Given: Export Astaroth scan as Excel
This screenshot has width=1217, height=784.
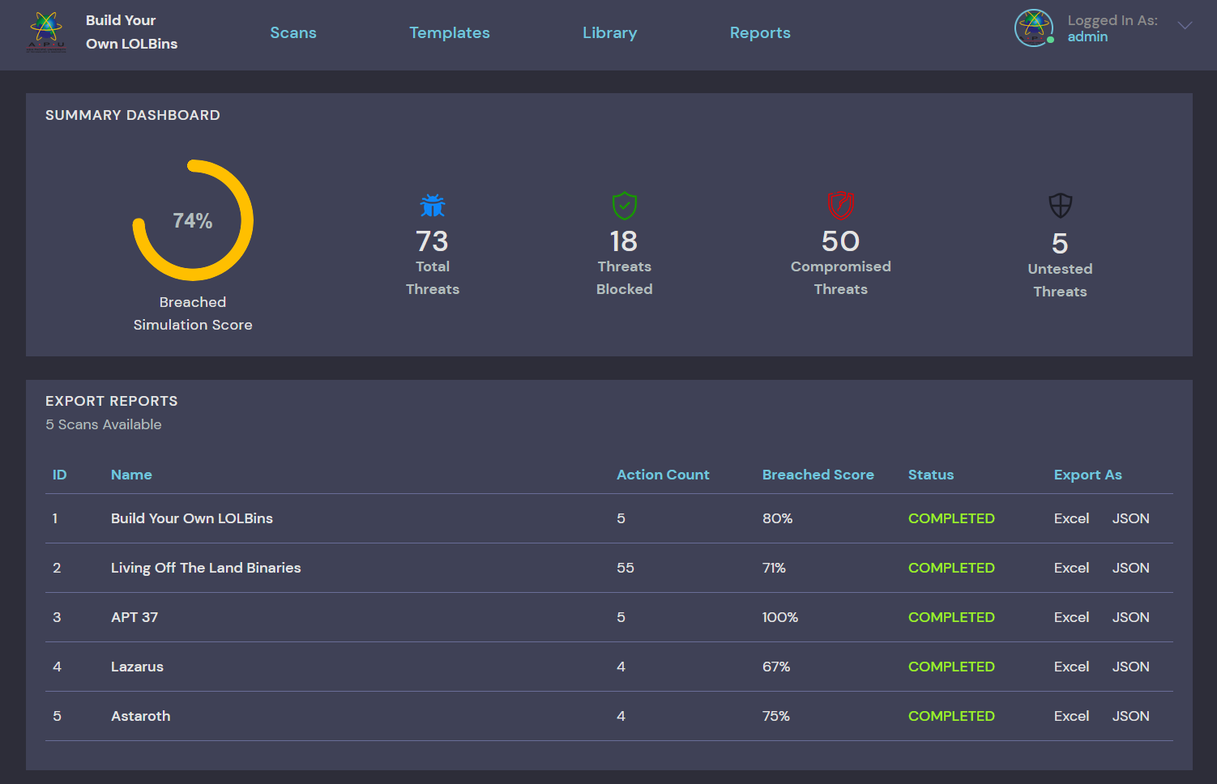Looking at the screenshot, I should point(1071,716).
